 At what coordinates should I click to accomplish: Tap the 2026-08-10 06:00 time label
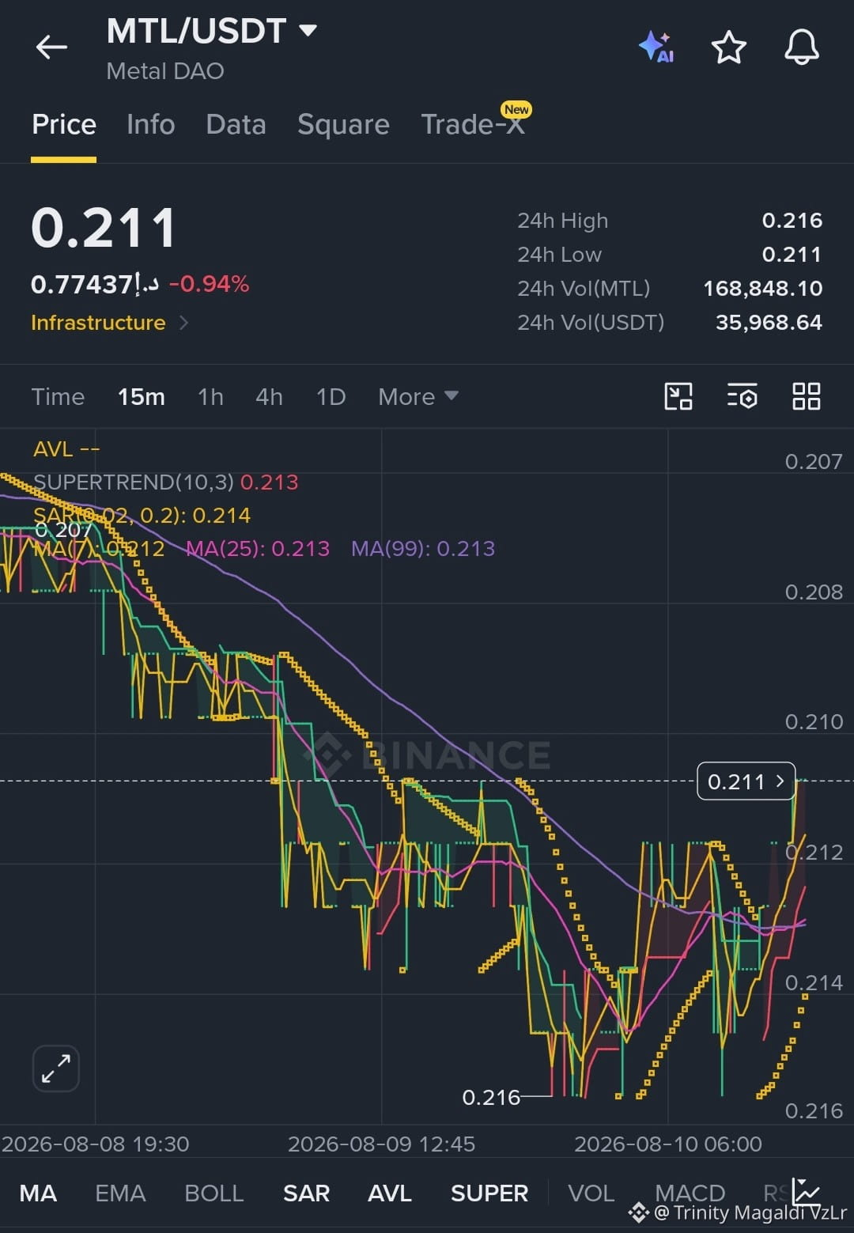(x=668, y=1144)
